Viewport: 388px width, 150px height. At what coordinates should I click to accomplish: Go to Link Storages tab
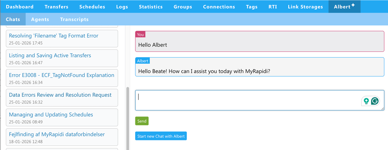tap(305, 7)
